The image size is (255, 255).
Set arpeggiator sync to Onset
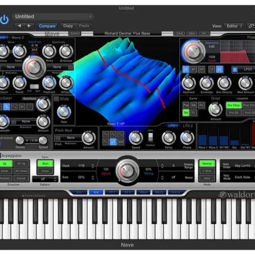tap(45, 171)
